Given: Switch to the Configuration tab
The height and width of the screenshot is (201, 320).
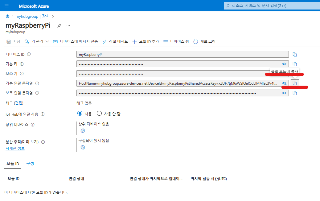Looking at the screenshot, I should tap(30, 164).
